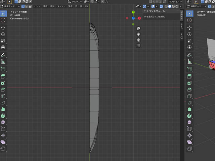Toggle camera view with the camera icon
This screenshot has width=215, height=161.
pos(138,40)
